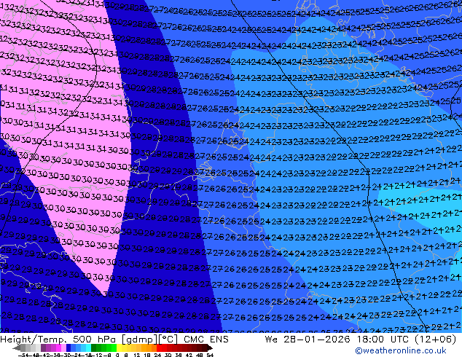462x357 pixels.
Task: Click the "(12+06)" forecast run label
Action: pos(435,340)
